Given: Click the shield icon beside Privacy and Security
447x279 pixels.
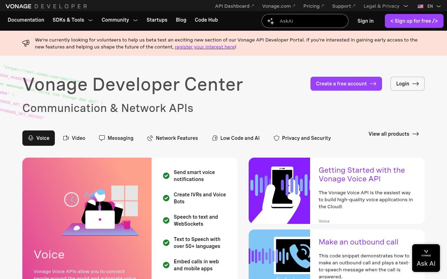Looking at the screenshot, I should tap(277, 138).
